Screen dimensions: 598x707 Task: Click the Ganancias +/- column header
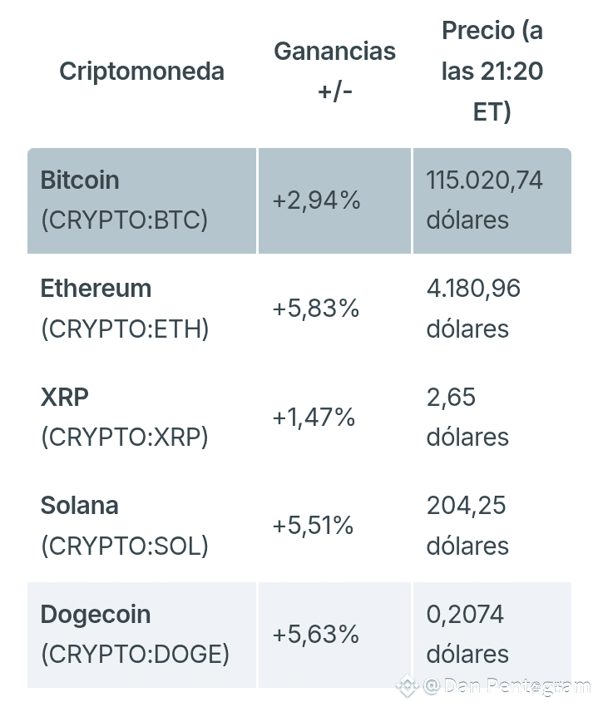(334, 71)
